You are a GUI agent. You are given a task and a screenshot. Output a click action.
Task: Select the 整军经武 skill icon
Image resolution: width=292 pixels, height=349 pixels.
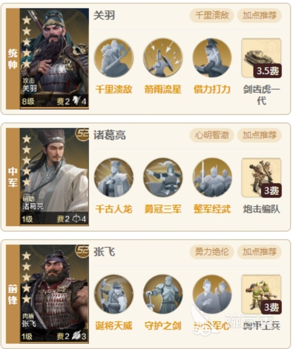[x=212, y=178]
